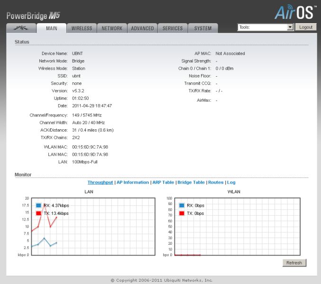Open the NETWORK tab
321x284 pixels.
[x=112, y=28]
